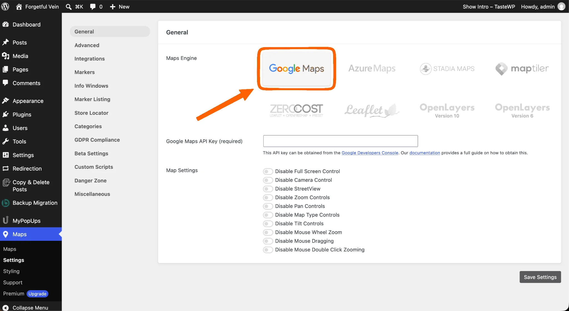Select the Azure Maps engine
Image resolution: width=569 pixels, height=311 pixels.
[x=372, y=69]
